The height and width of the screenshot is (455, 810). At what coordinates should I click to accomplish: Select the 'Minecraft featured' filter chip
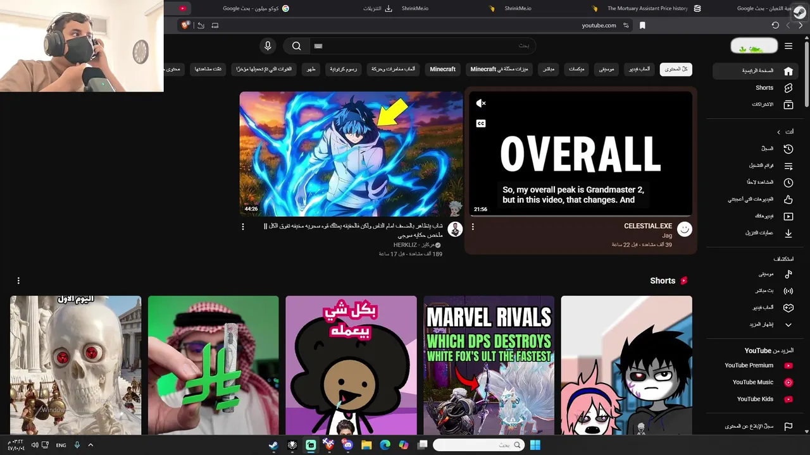499,69
